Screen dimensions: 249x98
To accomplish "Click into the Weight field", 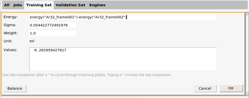I will [x=53, y=33].
